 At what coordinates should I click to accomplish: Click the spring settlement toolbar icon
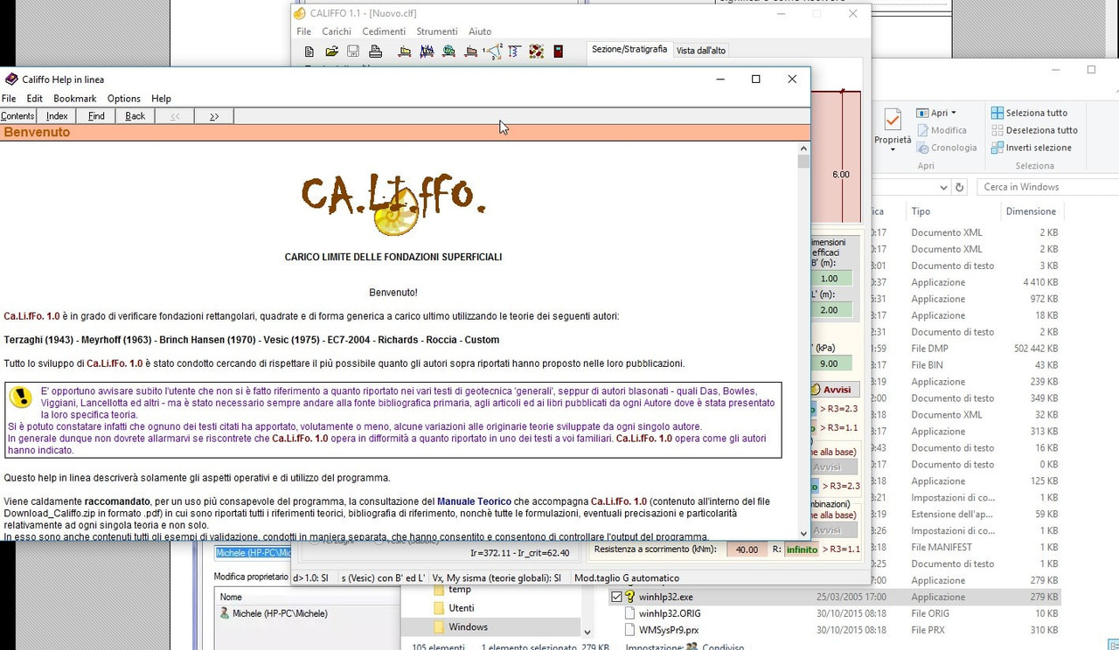514,52
